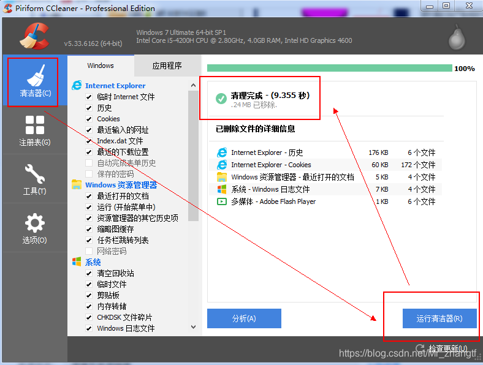Click the CCleaner logo in the header
The width and height of the screenshot is (483, 365).
[35, 36]
